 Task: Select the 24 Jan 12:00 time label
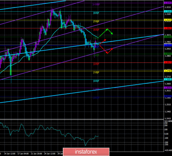pyautogui.click(x=50, y=154)
